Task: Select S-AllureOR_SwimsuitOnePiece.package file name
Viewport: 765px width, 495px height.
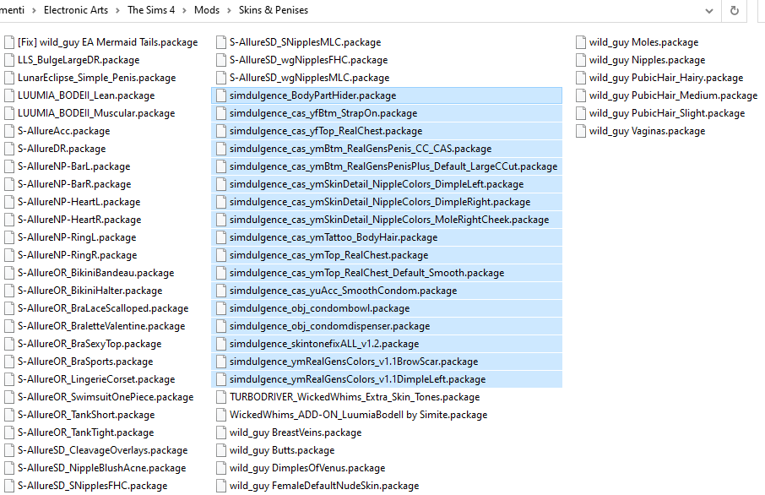Action: point(106,397)
